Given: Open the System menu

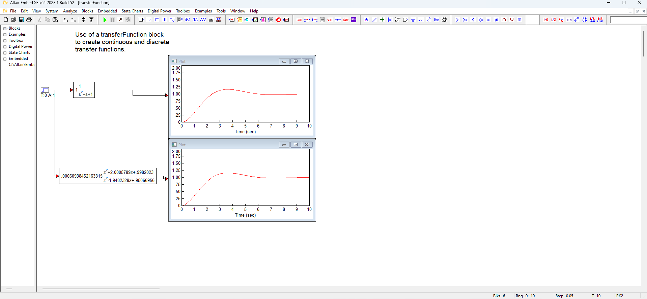Looking at the screenshot, I should [52, 11].
